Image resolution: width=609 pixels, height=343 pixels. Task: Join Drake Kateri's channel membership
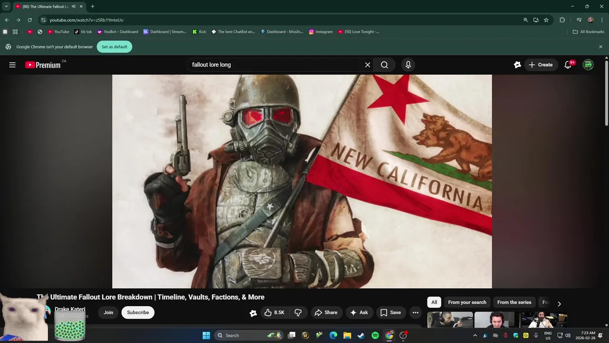coord(108,313)
